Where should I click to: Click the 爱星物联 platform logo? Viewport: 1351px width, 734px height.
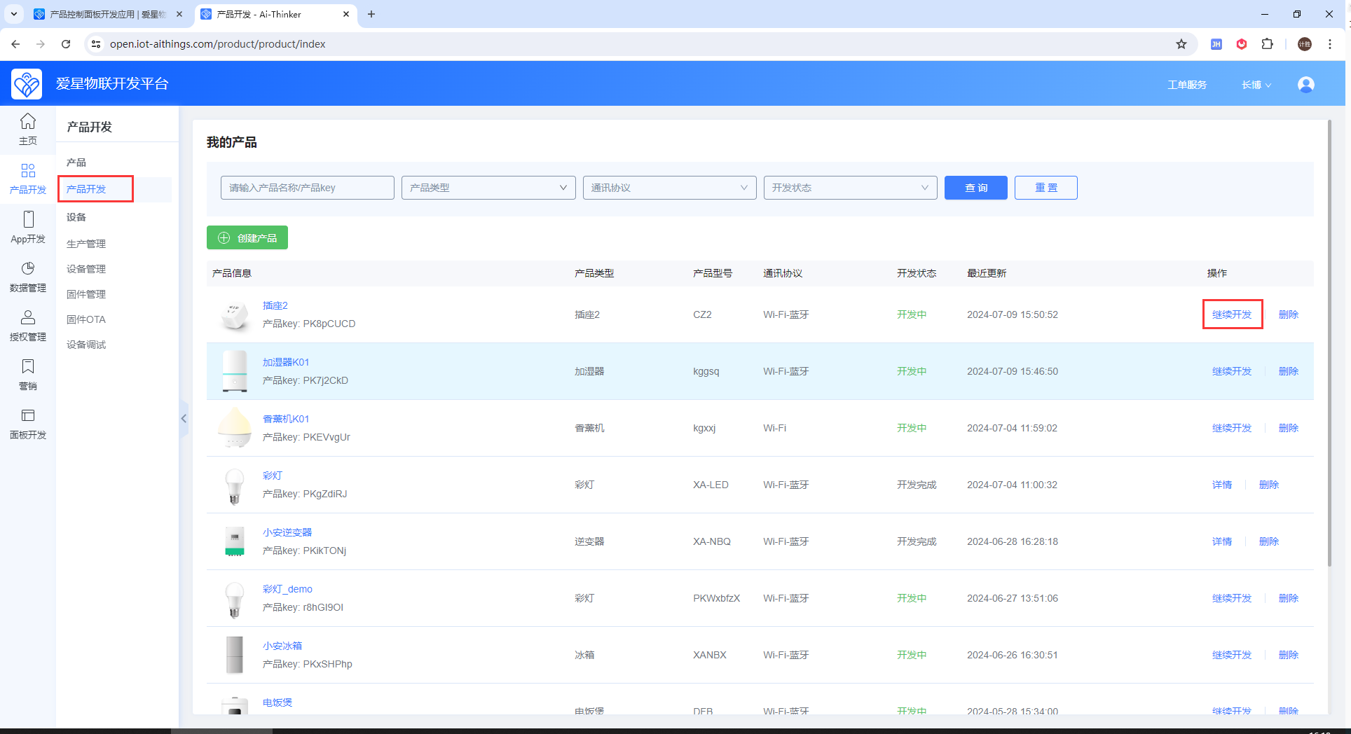coord(27,84)
